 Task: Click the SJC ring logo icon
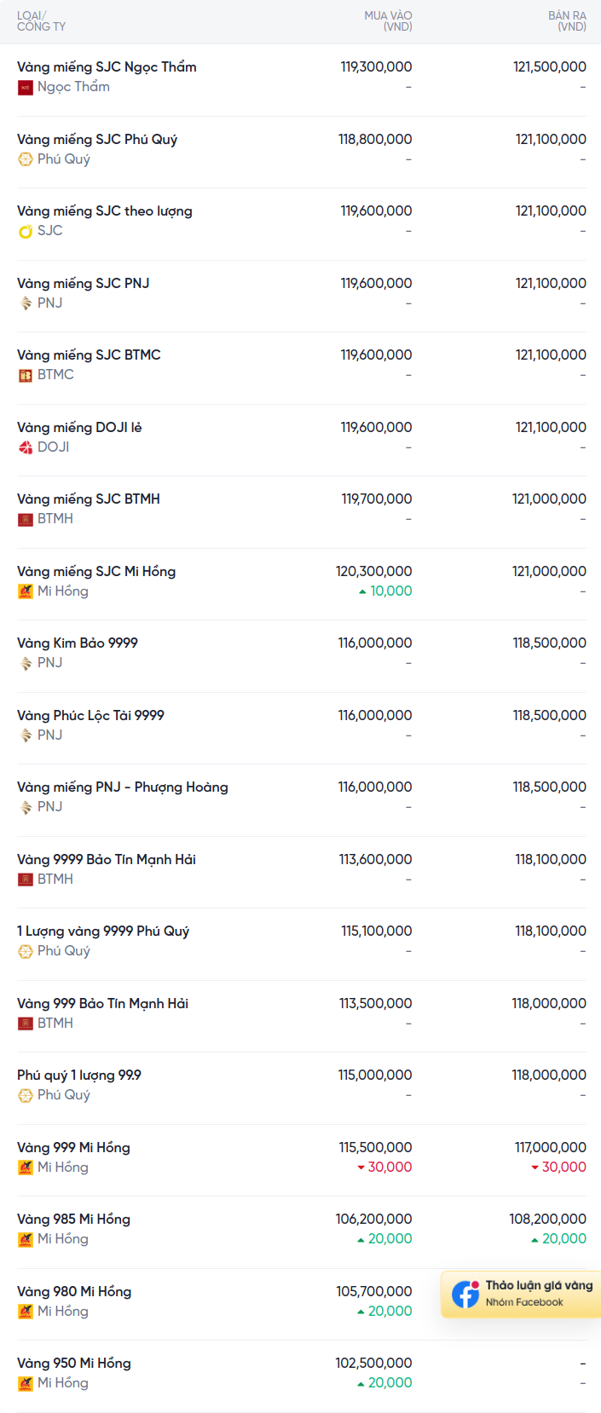pyautogui.click(x=26, y=231)
